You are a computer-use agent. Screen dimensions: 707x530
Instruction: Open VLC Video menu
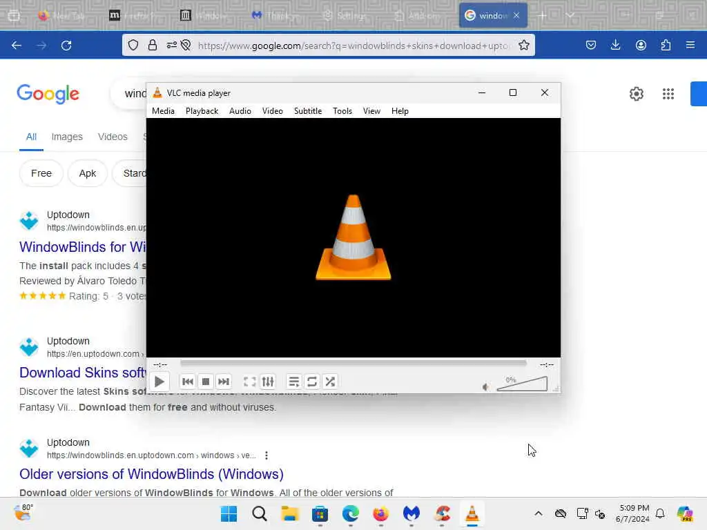point(272,111)
